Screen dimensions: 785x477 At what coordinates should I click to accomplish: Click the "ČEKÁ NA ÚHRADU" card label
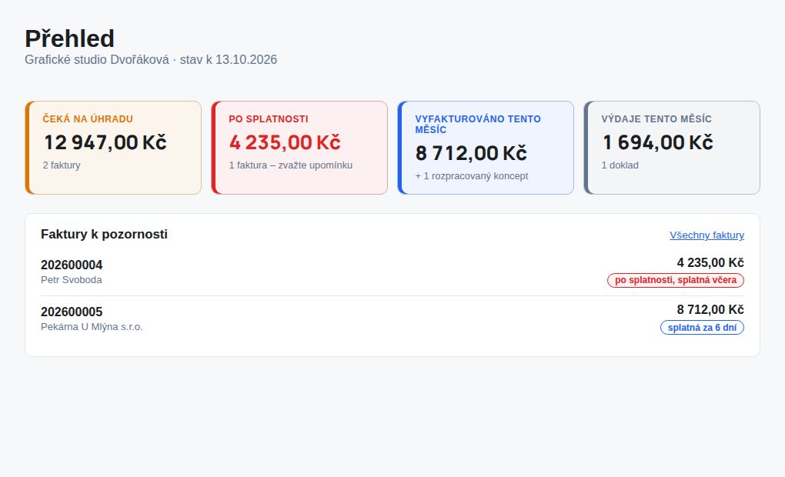(88, 119)
